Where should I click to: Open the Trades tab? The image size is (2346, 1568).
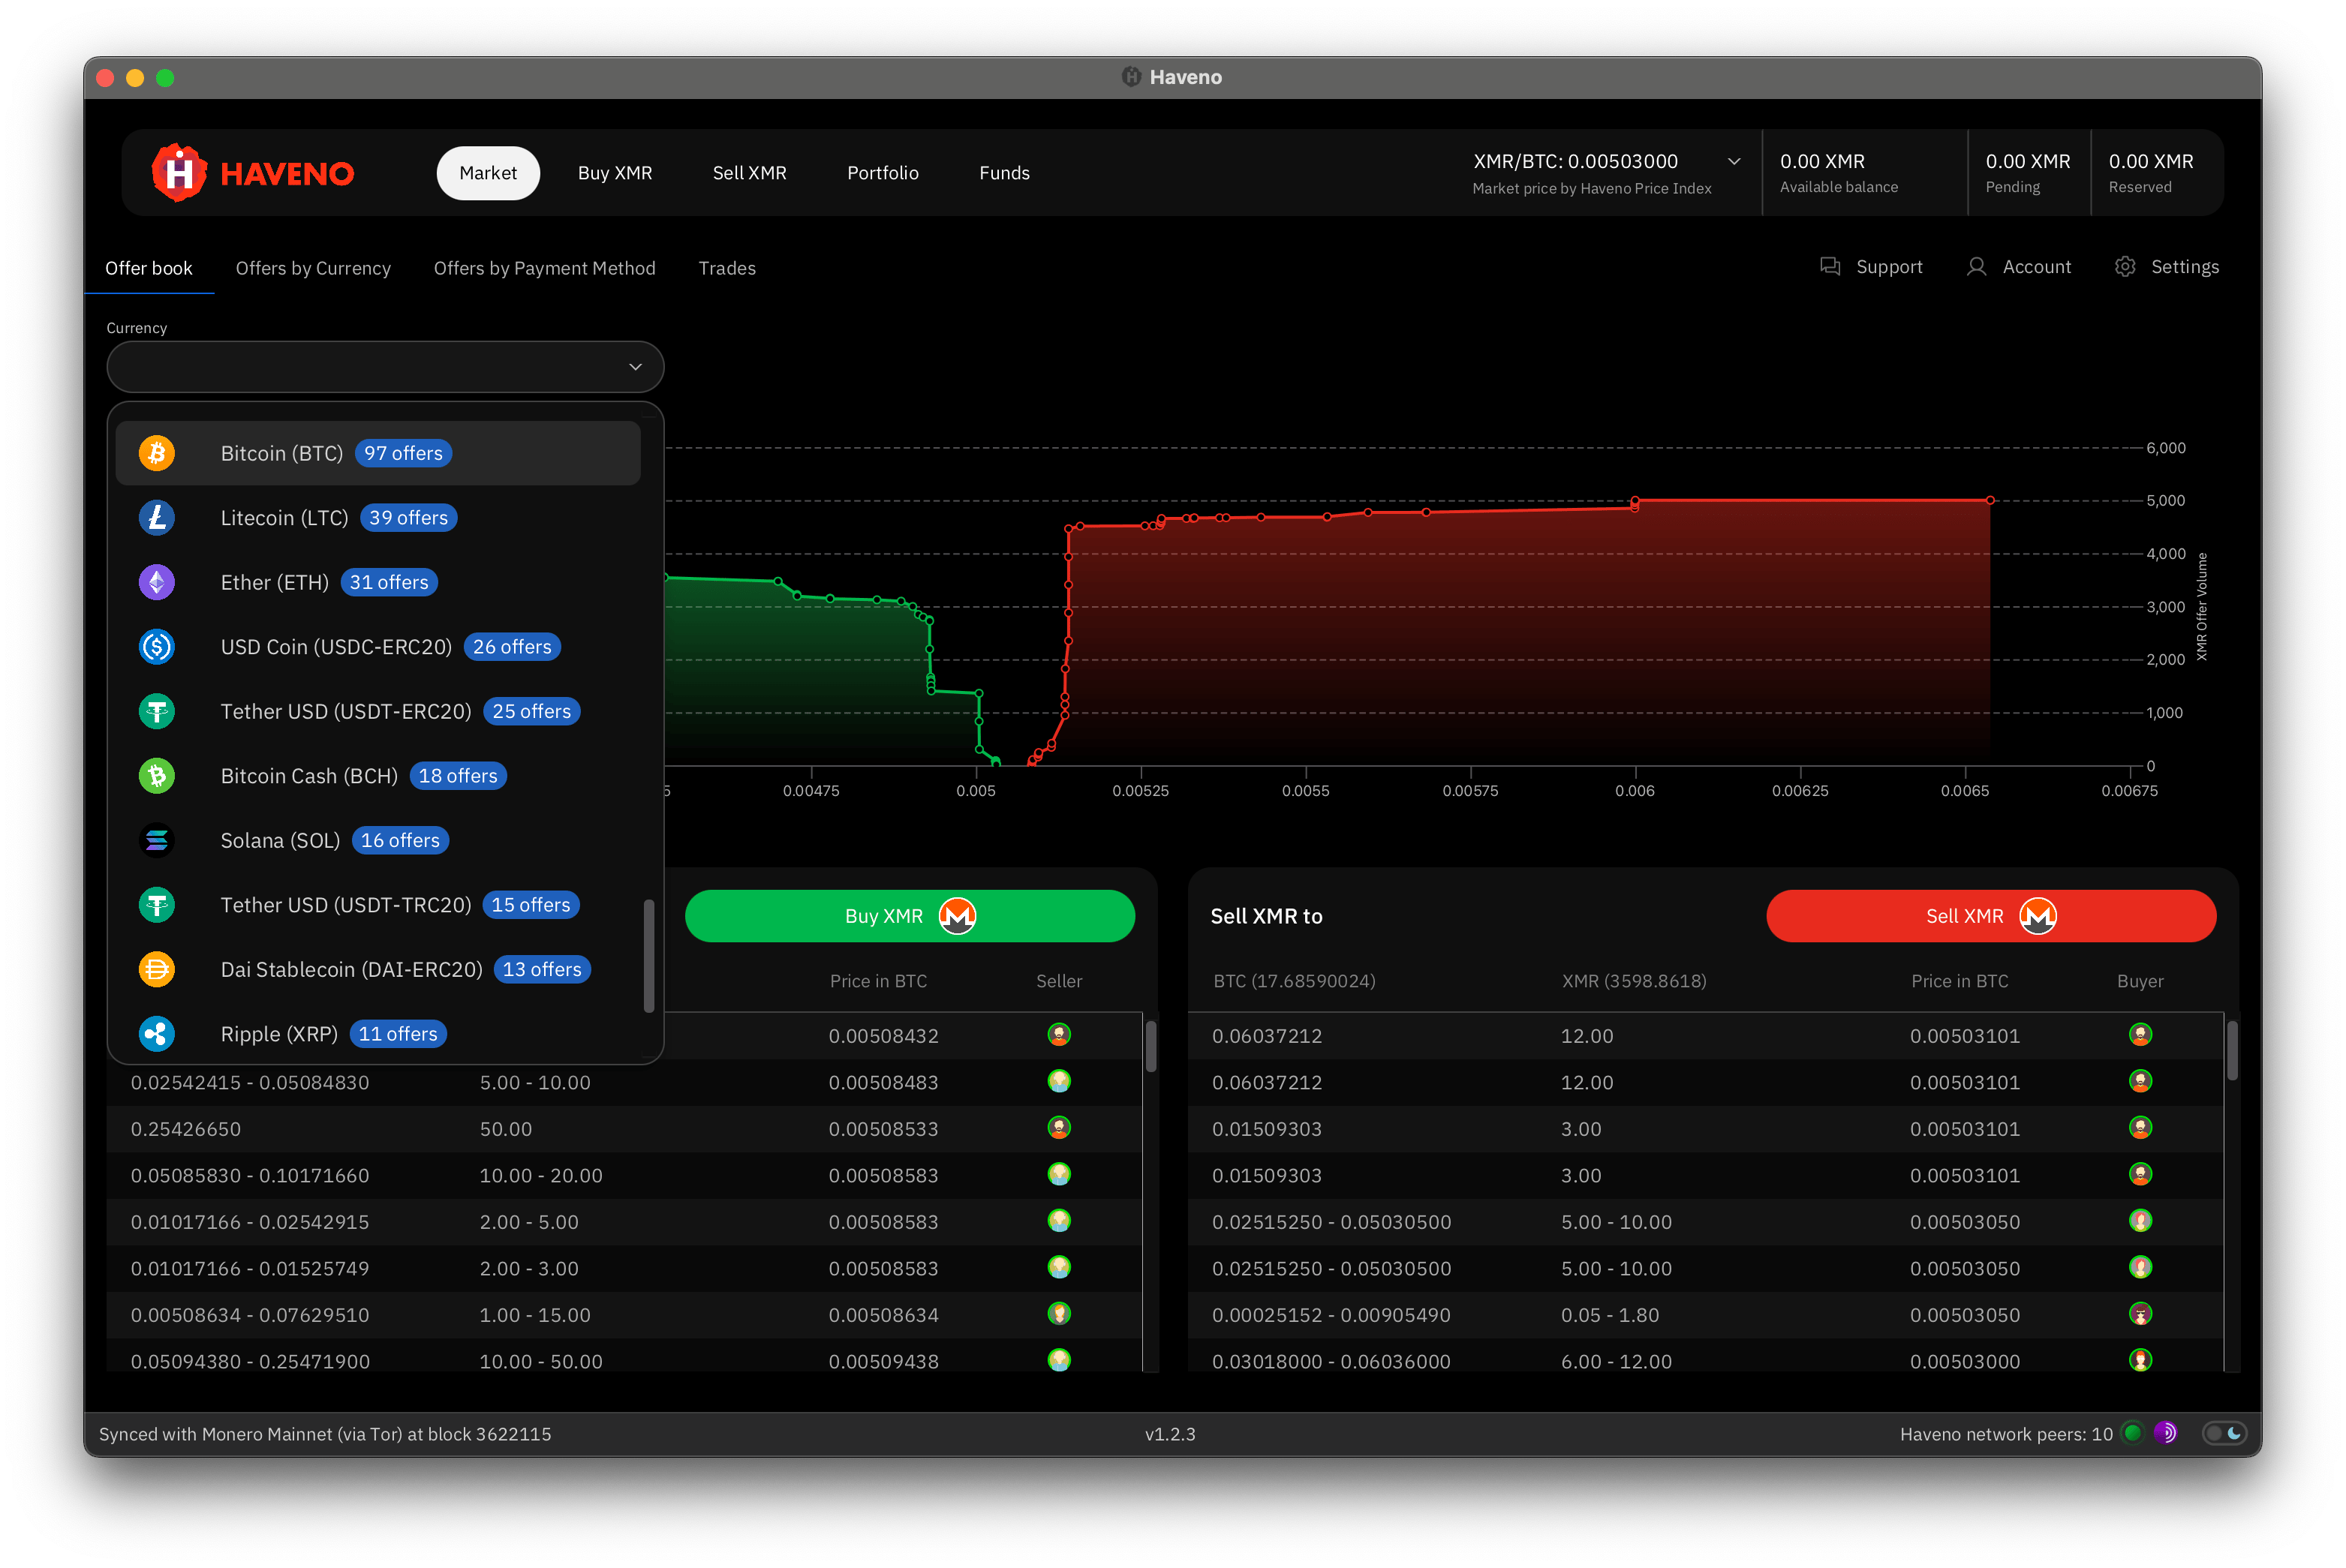click(x=726, y=268)
